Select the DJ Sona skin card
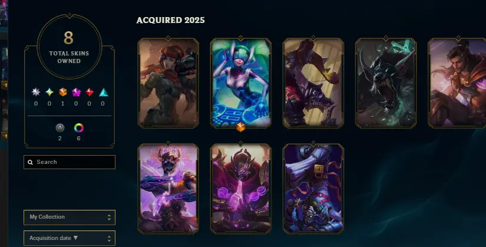Viewport: 486px width, 247px height. pyautogui.click(x=241, y=83)
